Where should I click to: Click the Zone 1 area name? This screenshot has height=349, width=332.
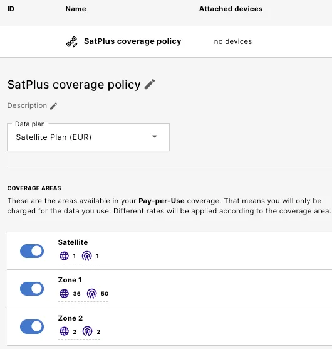[70, 280]
